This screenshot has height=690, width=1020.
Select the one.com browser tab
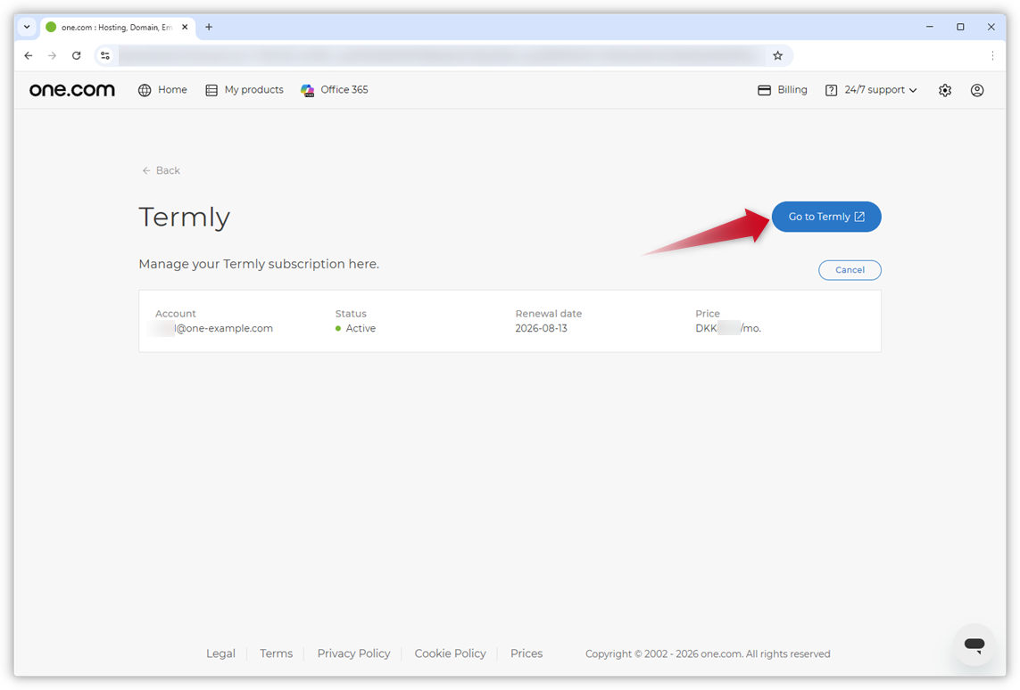[x=117, y=28]
